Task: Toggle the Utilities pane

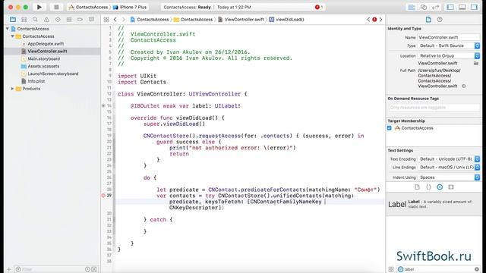Action: tap(474, 7)
